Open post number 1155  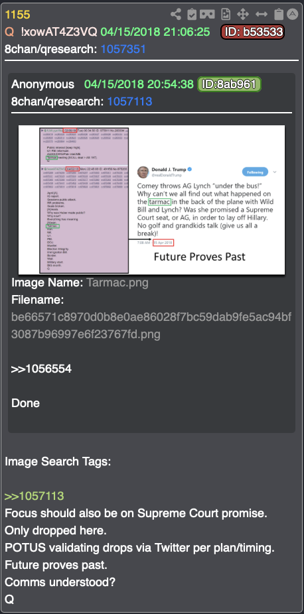pos(17,15)
